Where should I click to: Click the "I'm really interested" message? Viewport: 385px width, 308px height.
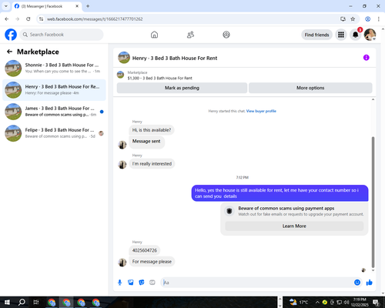coord(152,164)
